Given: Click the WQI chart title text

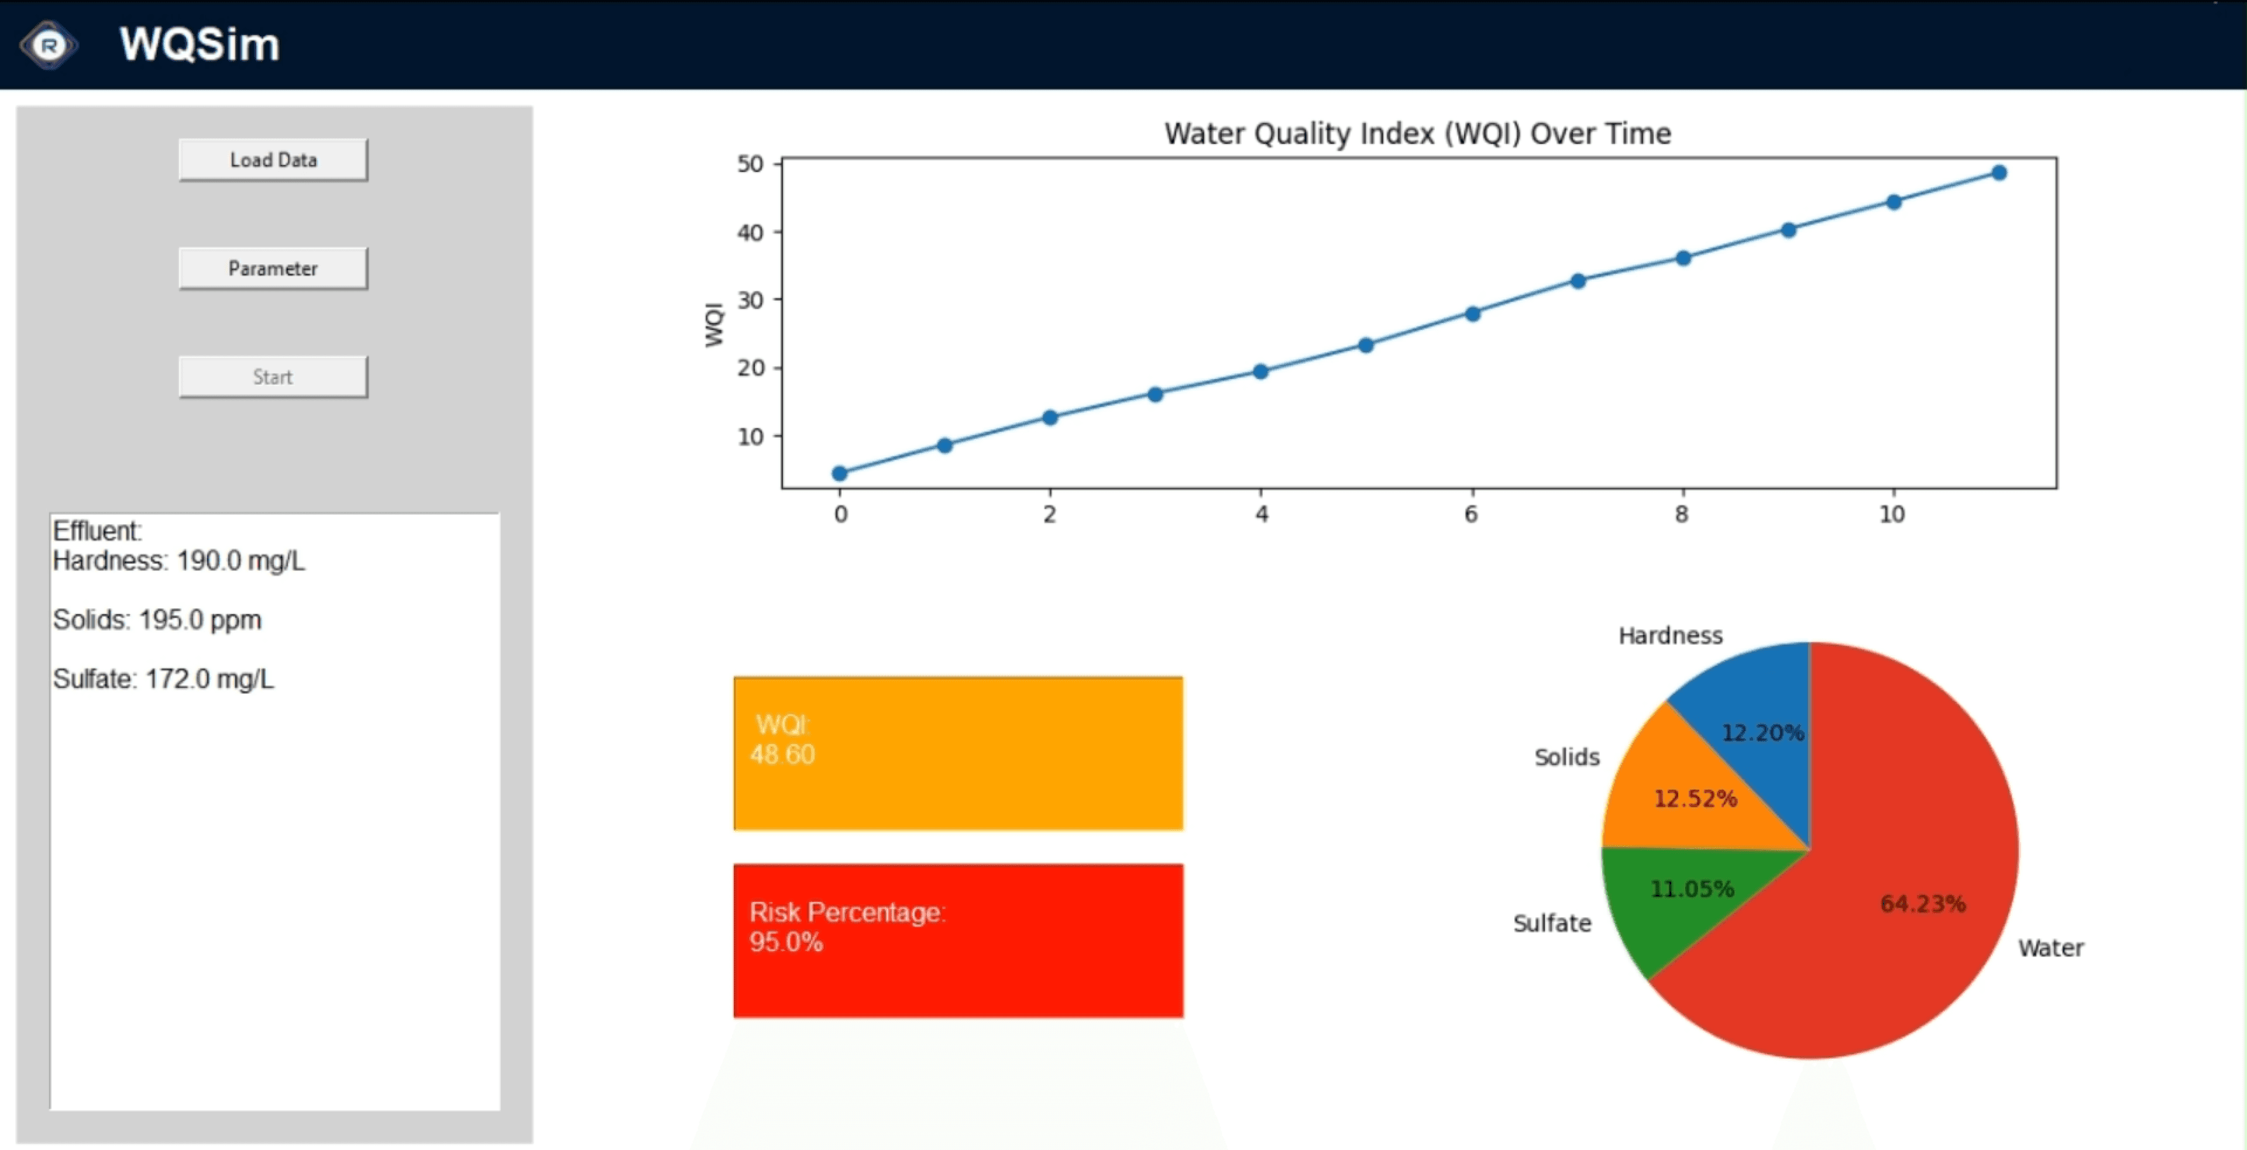Looking at the screenshot, I should [1417, 133].
